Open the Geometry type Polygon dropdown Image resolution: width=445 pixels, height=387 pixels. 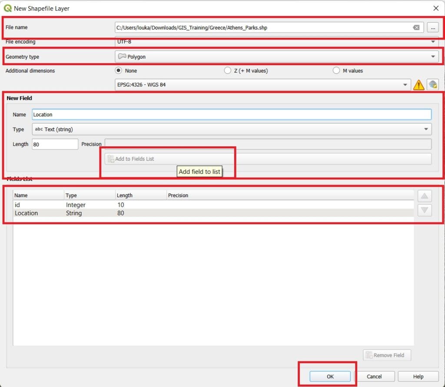pos(277,56)
